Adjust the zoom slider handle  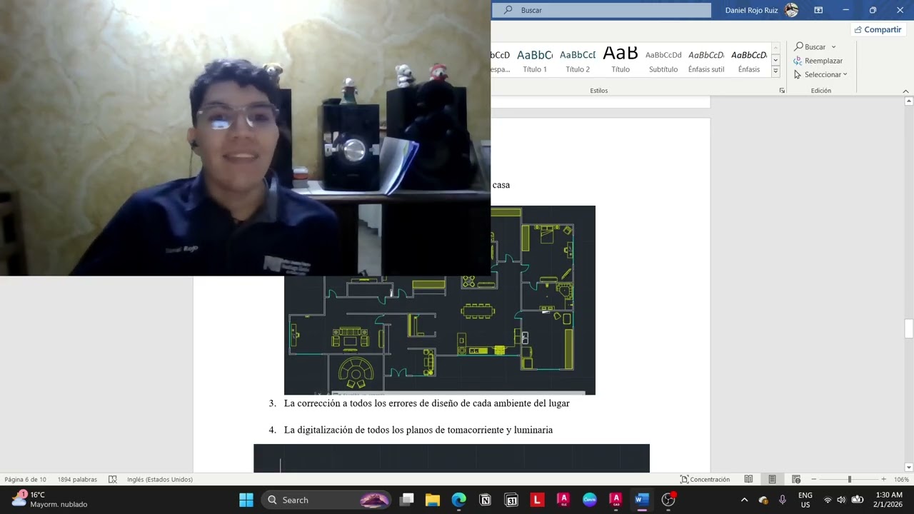[x=849, y=479]
